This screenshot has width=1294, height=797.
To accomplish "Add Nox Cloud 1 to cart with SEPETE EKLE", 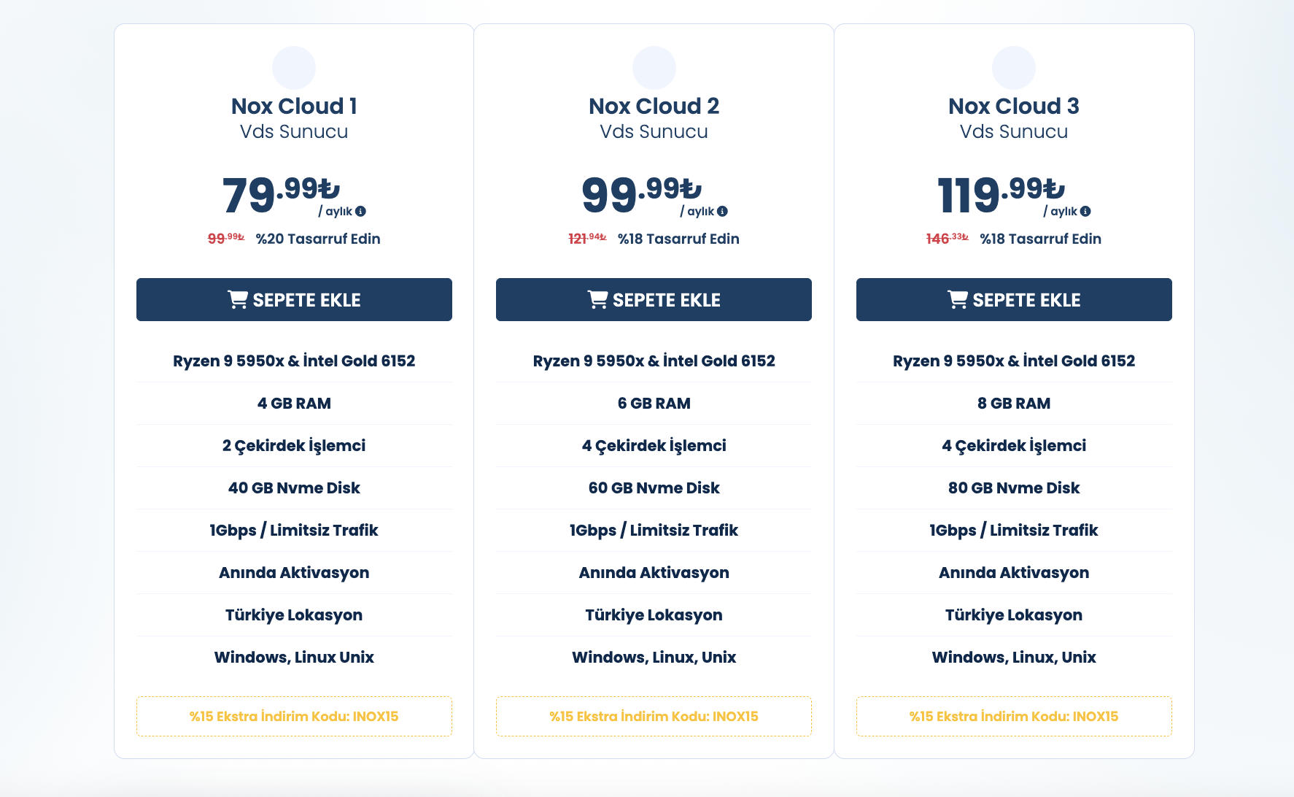I will [294, 299].
